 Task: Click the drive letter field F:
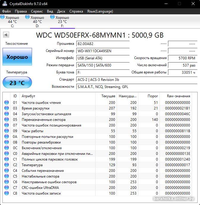click(103, 72)
